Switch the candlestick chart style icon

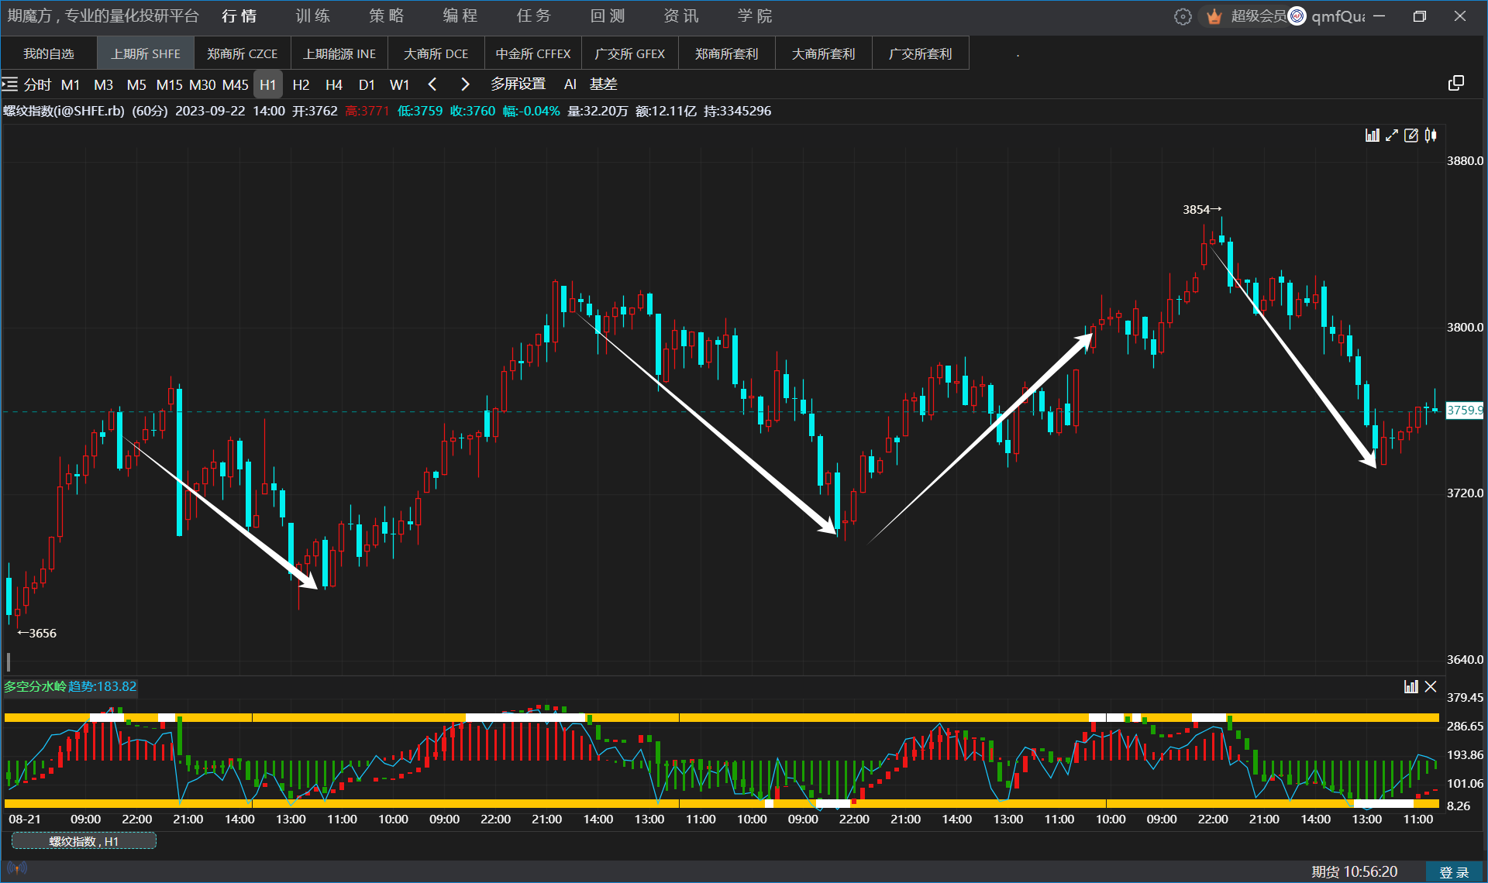click(x=1431, y=136)
